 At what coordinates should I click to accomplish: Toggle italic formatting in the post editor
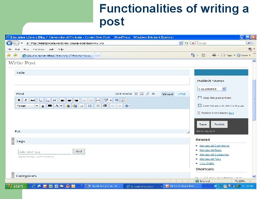(26, 100)
